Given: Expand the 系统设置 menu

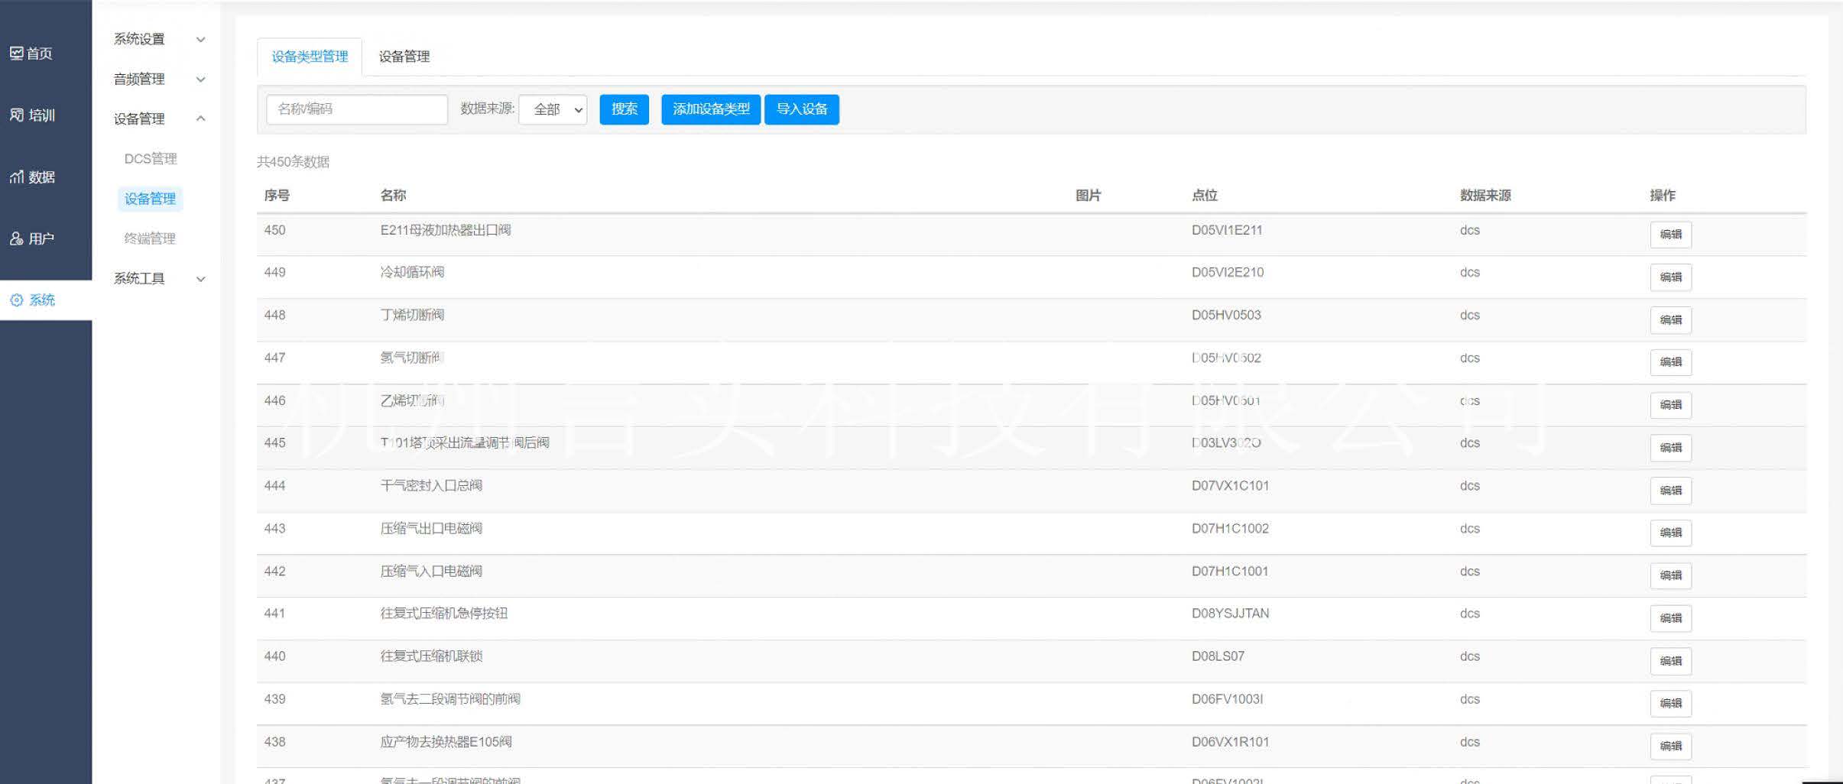Looking at the screenshot, I should pos(158,39).
